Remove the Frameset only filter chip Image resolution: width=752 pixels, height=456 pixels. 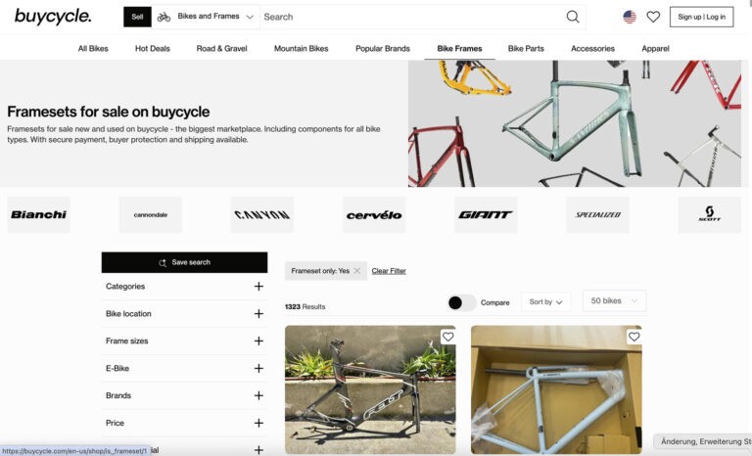(356, 271)
